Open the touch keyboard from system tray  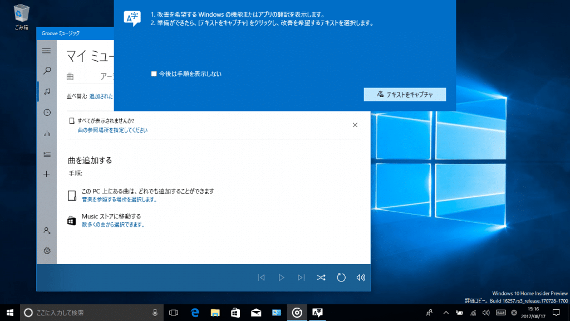click(500, 313)
